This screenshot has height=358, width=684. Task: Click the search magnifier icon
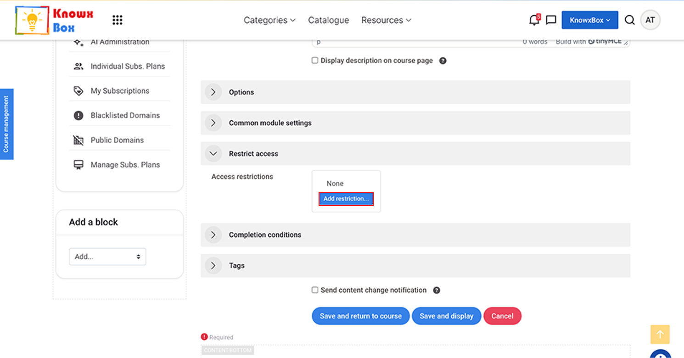pos(630,20)
